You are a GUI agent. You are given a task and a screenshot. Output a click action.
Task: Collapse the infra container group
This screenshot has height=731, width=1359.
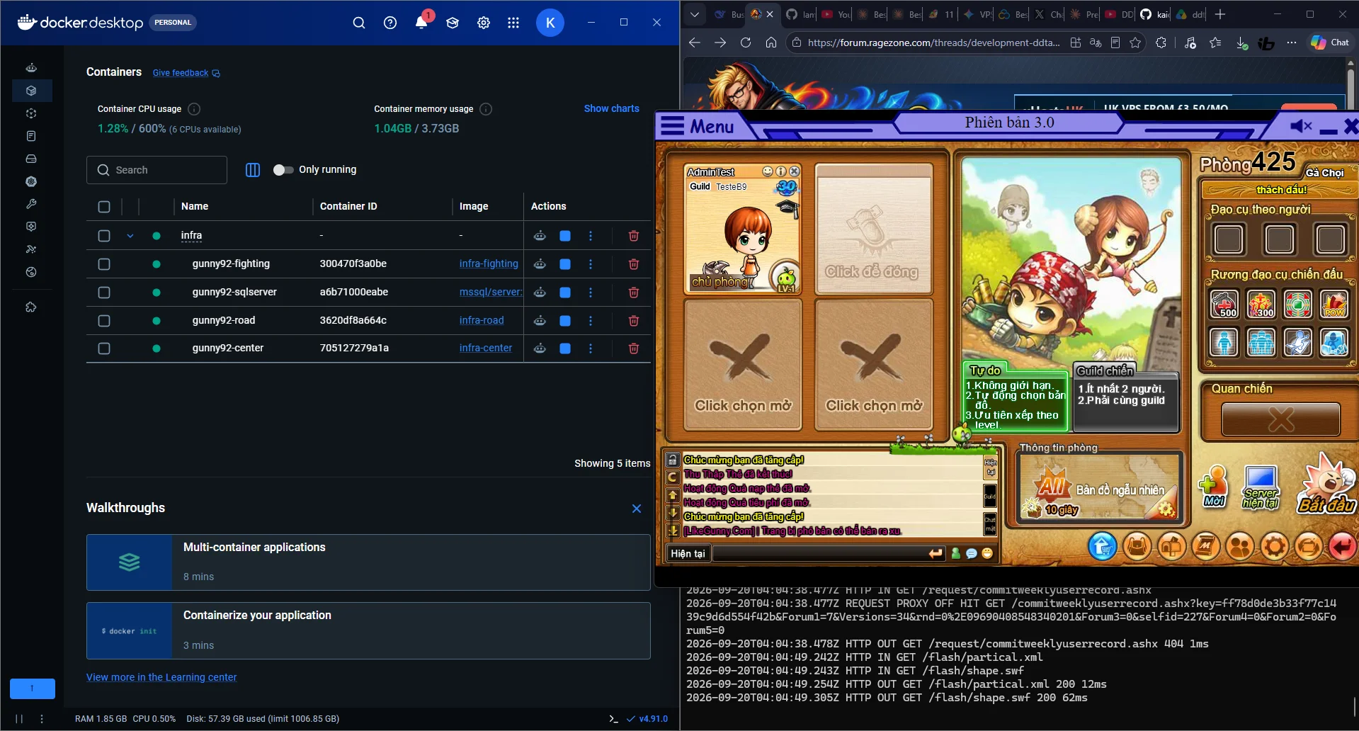point(130,235)
